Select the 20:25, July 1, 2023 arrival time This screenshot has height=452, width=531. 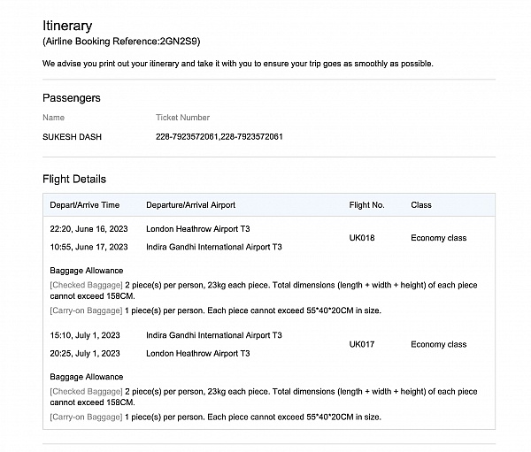pos(85,353)
